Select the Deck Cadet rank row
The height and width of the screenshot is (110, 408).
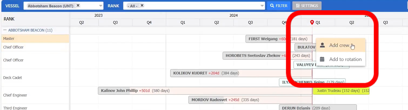pyautogui.click(x=35, y=78)
